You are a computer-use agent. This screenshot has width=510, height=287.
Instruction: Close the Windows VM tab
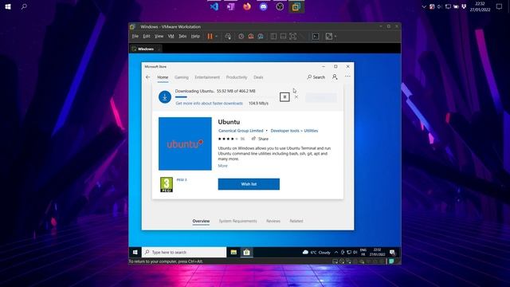coord(159,49)
